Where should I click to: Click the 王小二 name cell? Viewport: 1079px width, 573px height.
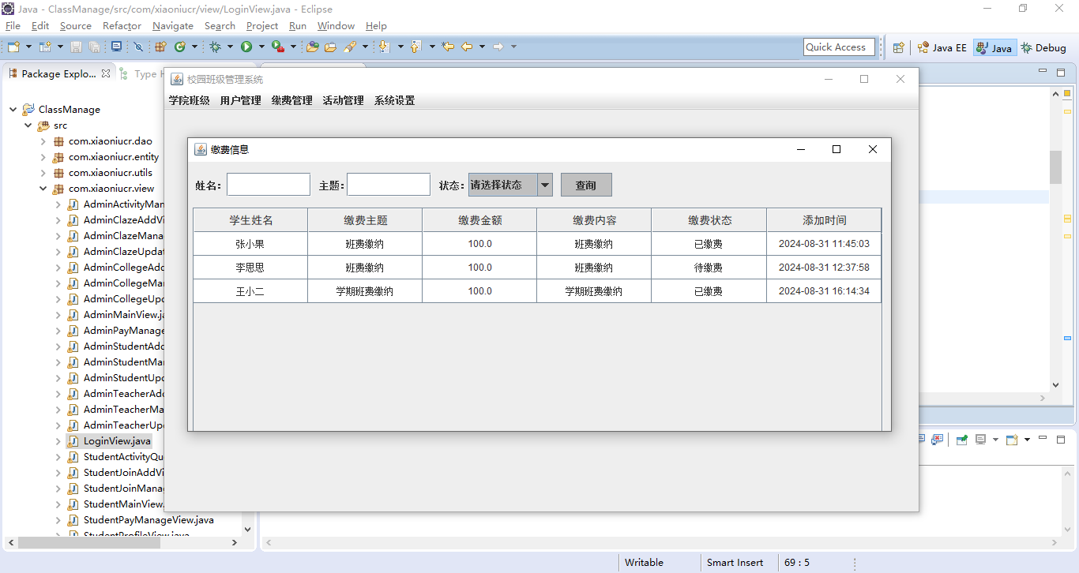click(x=250, y=291)
